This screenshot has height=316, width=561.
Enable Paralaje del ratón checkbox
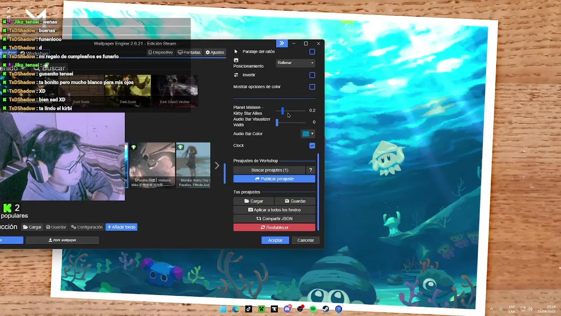click(312, 52)
